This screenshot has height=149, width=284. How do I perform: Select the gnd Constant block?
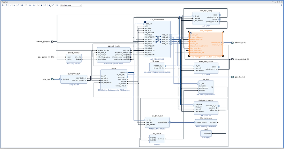tap(206, 133)
